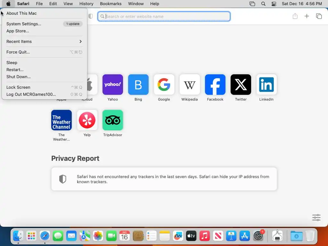This screenshot has height=246, width=328.
Task: Open Facebook favorite tile
Action: click(x=215, y=85)
